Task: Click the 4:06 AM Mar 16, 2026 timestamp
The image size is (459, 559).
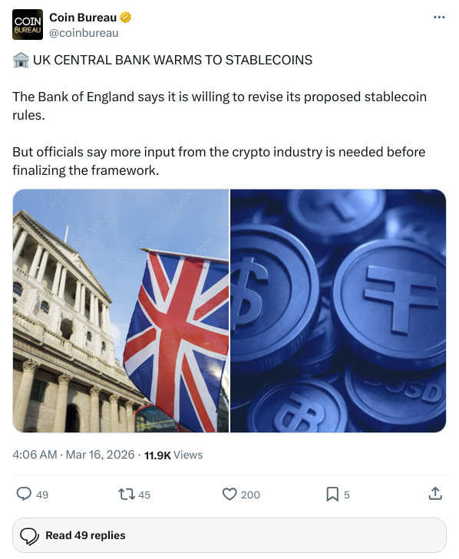Action: (73, 455)
